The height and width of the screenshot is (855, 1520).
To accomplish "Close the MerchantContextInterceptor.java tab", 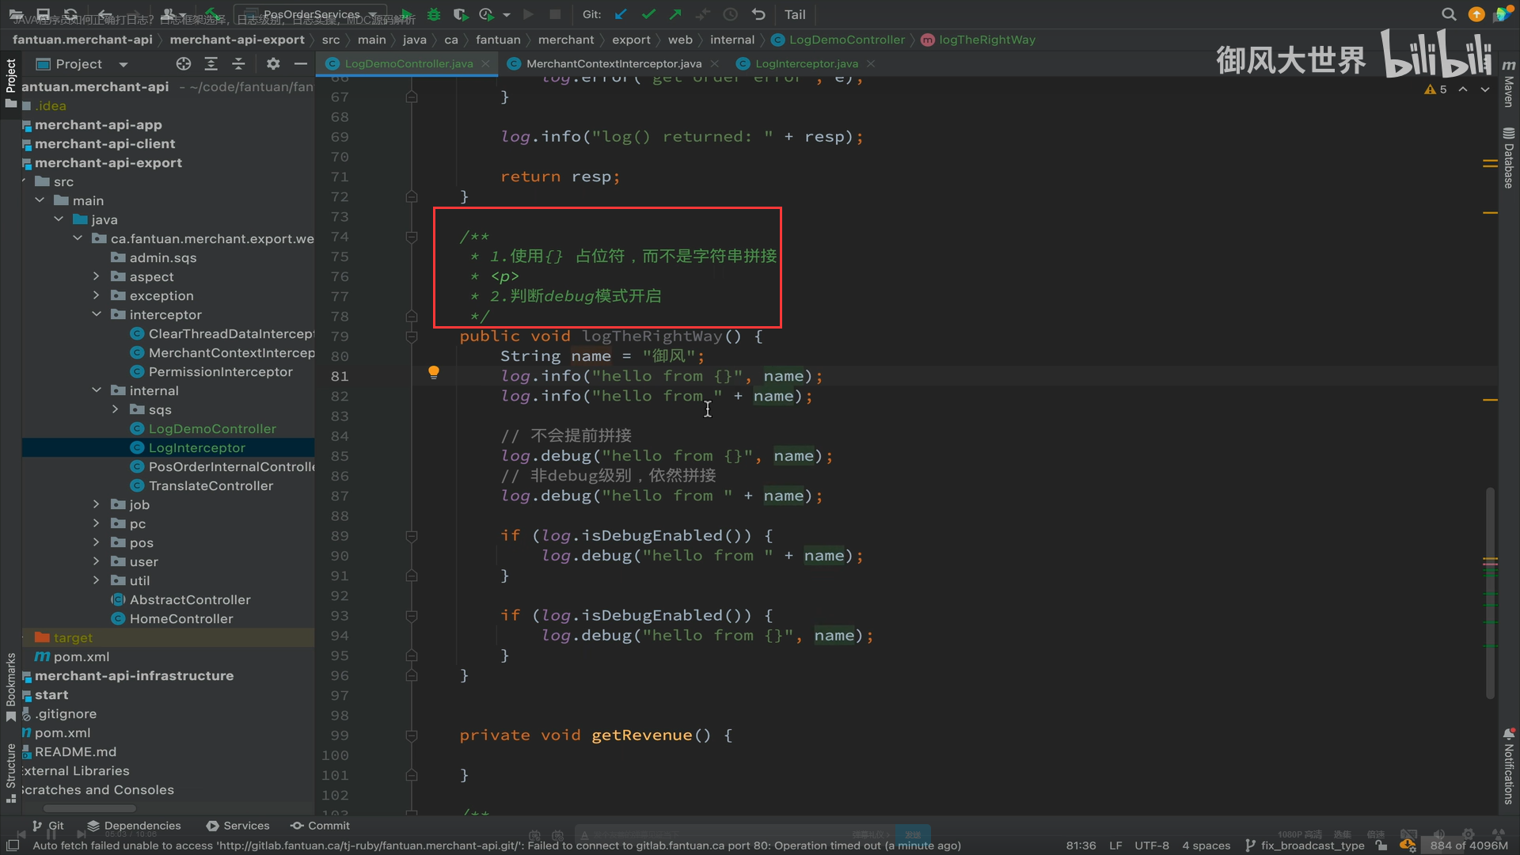I will (x=715, y=63).
